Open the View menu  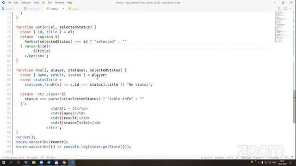pos(36,3)
